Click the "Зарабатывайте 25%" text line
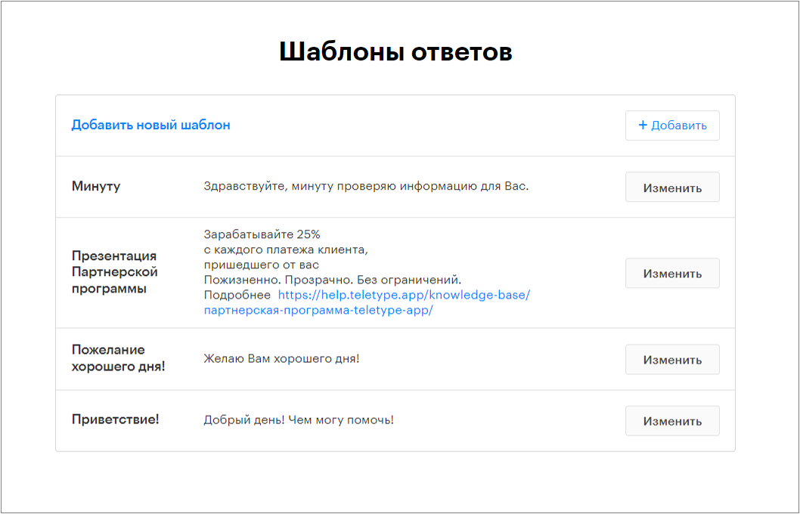This screenshot has width=800, height=514. (262, 234)
